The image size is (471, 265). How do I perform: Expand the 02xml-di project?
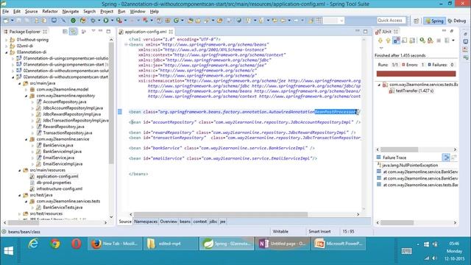(x=7, y=46)
